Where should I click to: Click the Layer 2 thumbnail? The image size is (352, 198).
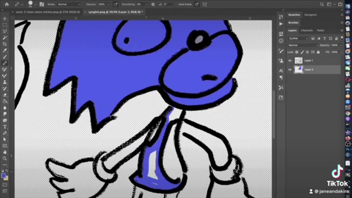(x=298, y=70)
